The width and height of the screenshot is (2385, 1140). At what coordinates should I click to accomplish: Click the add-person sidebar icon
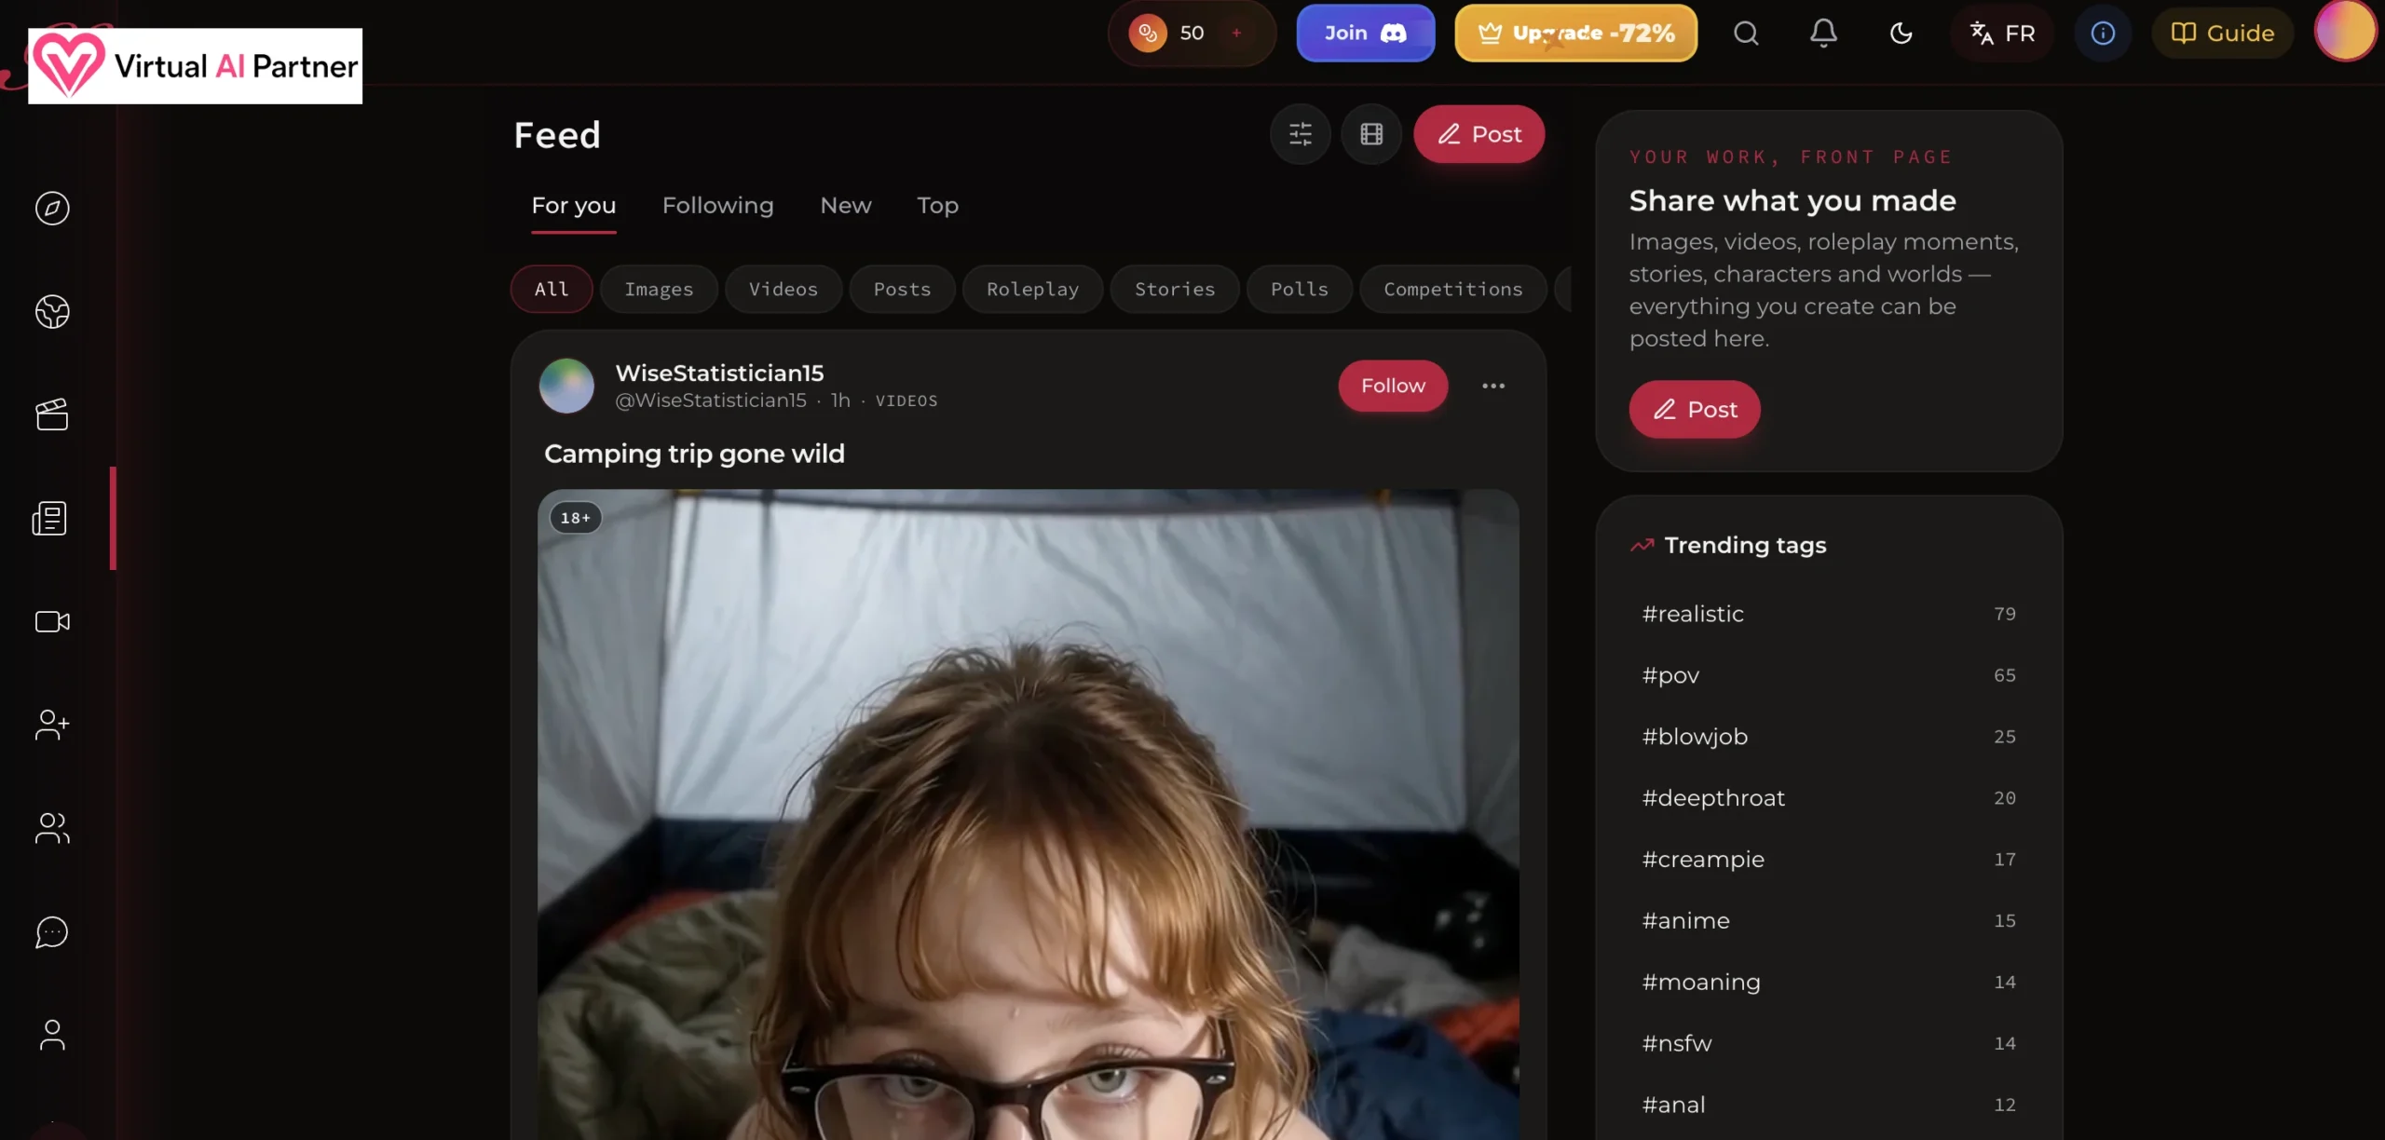(x=52, y=725)
